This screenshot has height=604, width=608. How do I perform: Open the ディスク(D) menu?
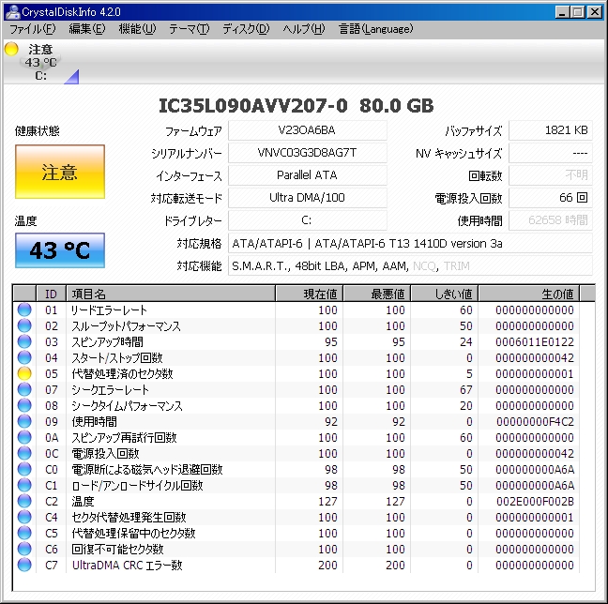246,29
